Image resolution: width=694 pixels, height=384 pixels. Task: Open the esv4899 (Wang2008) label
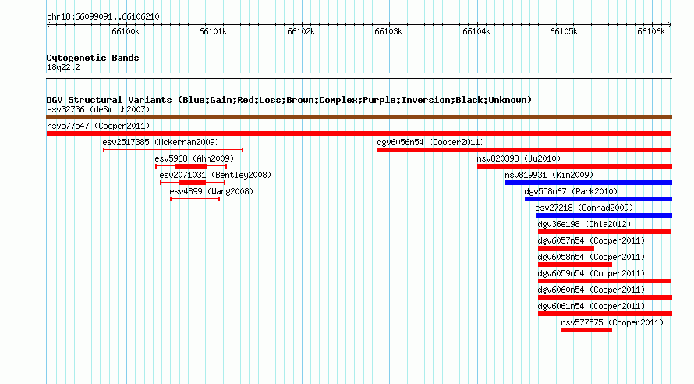pos(211,191)
